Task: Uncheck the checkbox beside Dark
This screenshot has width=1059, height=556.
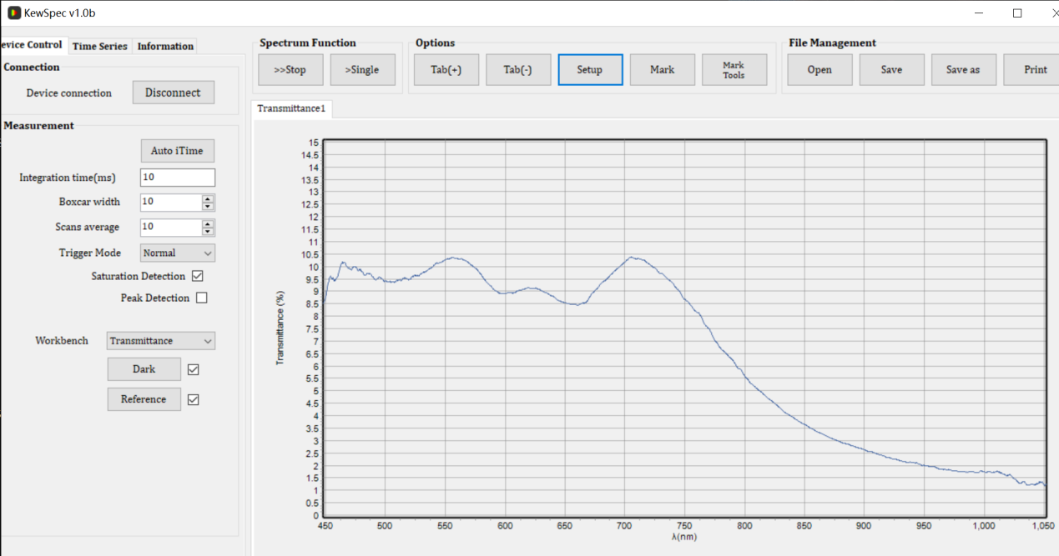Action: click(194, 369)
